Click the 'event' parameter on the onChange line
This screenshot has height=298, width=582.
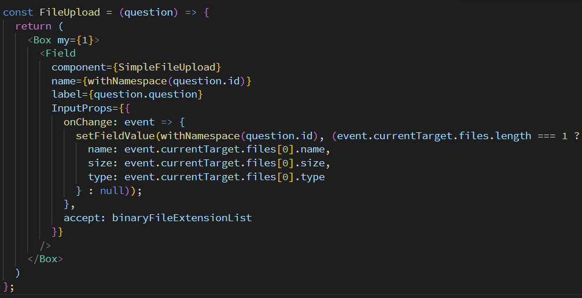coord(139,122)
